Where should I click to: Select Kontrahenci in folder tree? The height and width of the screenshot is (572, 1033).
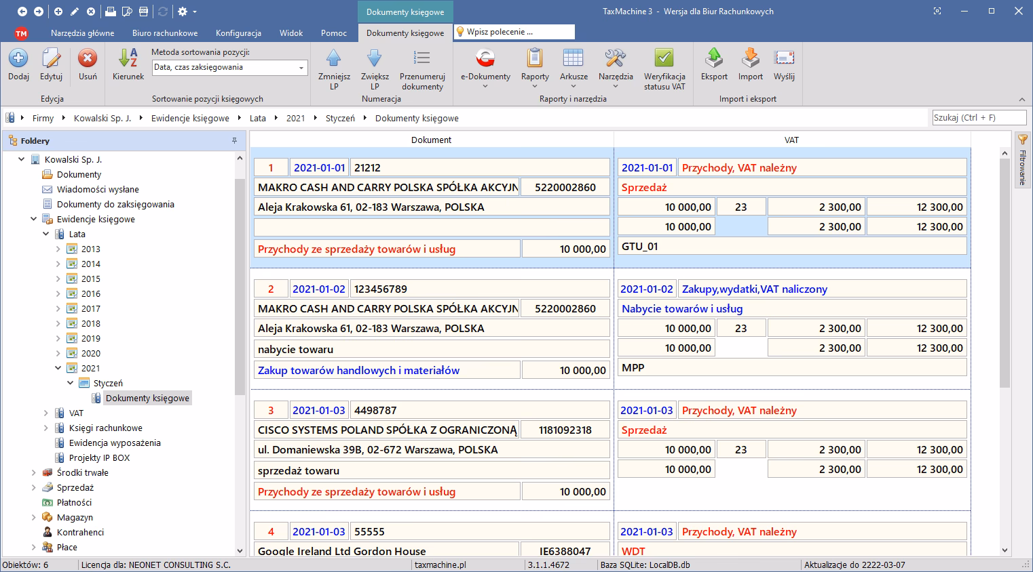(80, 532)
